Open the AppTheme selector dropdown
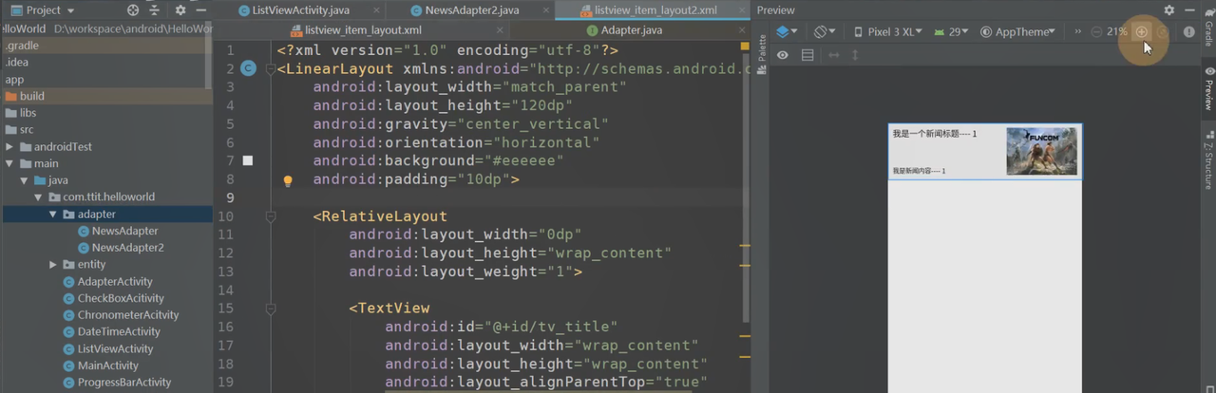The image size is (1216, 393). click(1018, 31)
